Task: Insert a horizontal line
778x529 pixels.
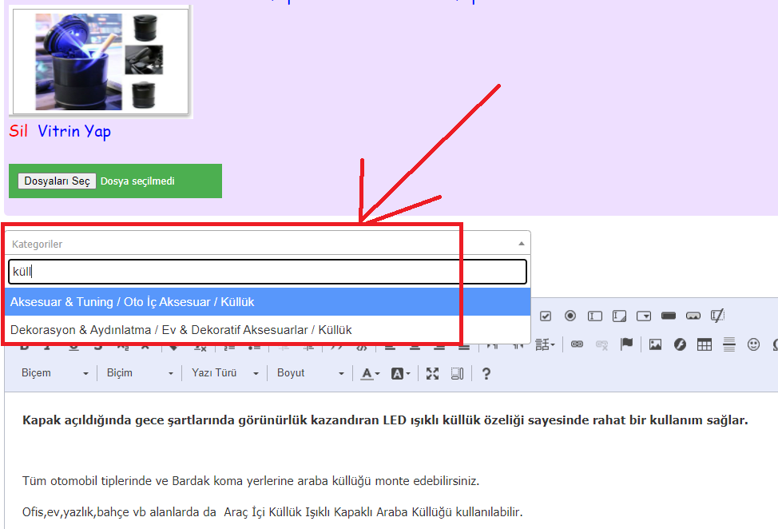Action: (729, 344)
